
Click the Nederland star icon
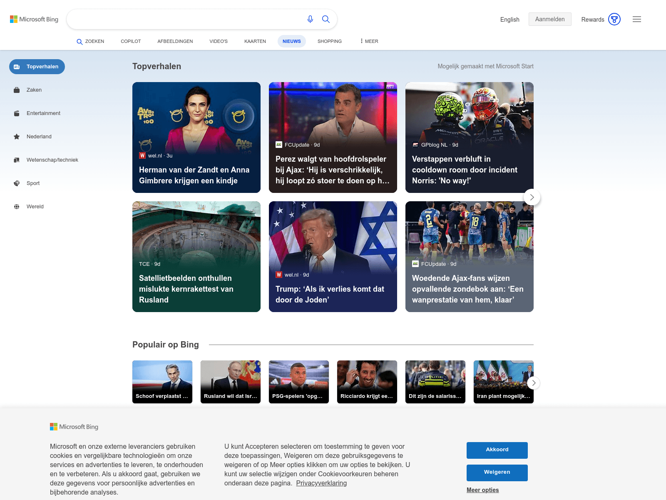pos(17,137)
